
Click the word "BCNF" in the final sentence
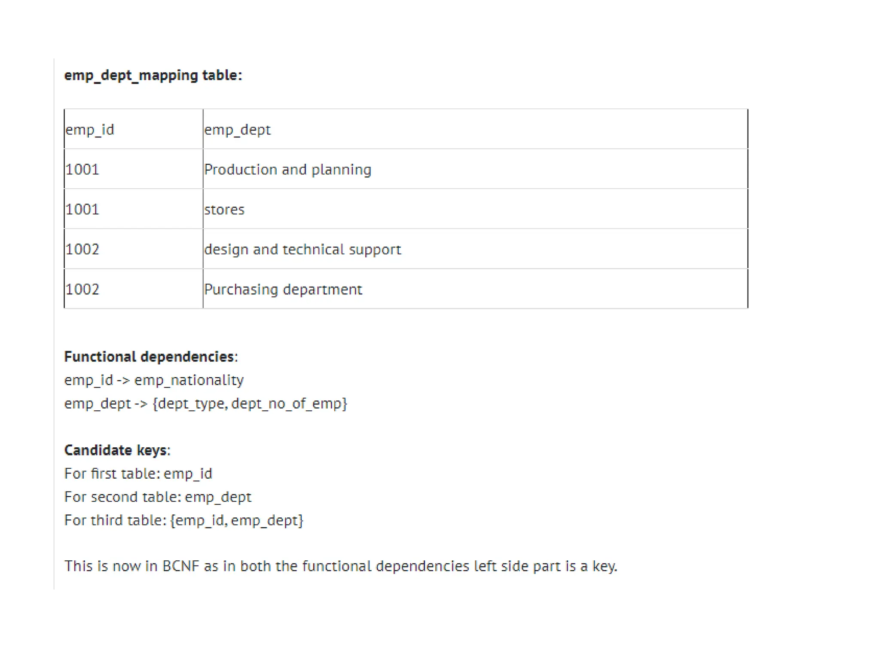tap(180, 566)
